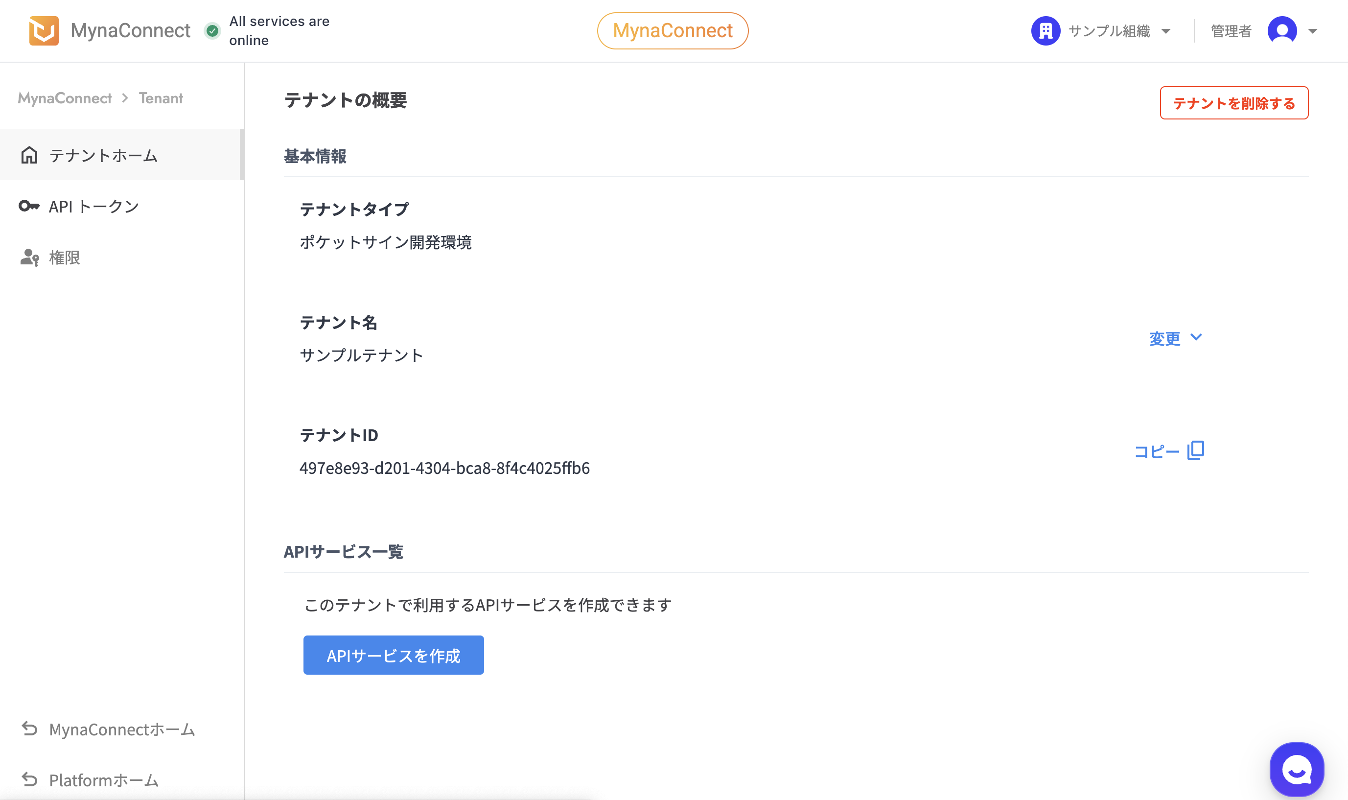Click the key icon for API トークン
1348x800 pixels.
tap(29, 206)
